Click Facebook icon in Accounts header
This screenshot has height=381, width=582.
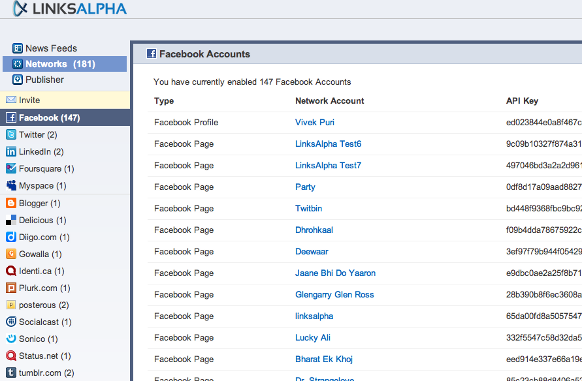pyautogui.click(x=152, y=53)
